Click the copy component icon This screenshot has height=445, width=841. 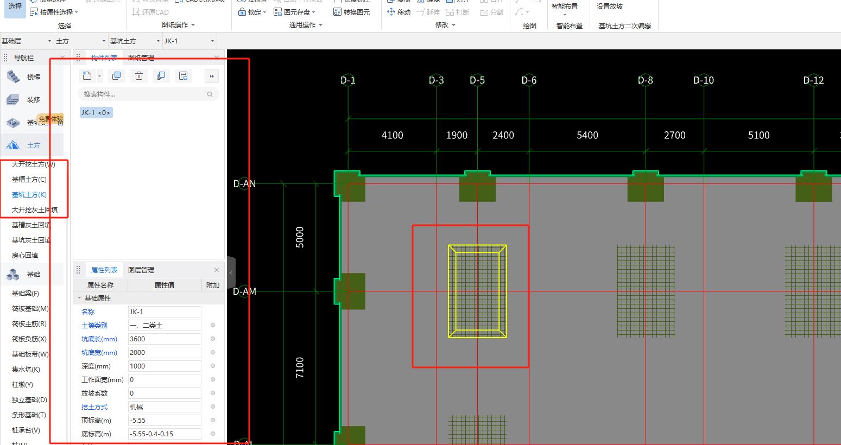(116, 76)
